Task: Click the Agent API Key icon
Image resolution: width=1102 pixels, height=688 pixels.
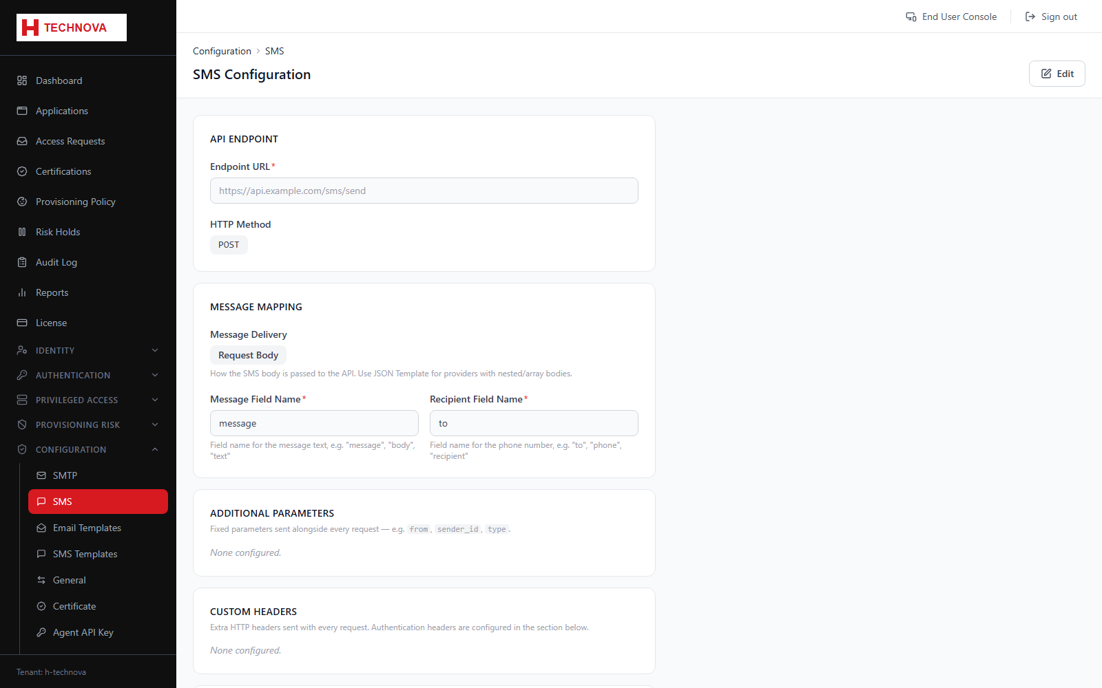Action: tap(41, 632)
